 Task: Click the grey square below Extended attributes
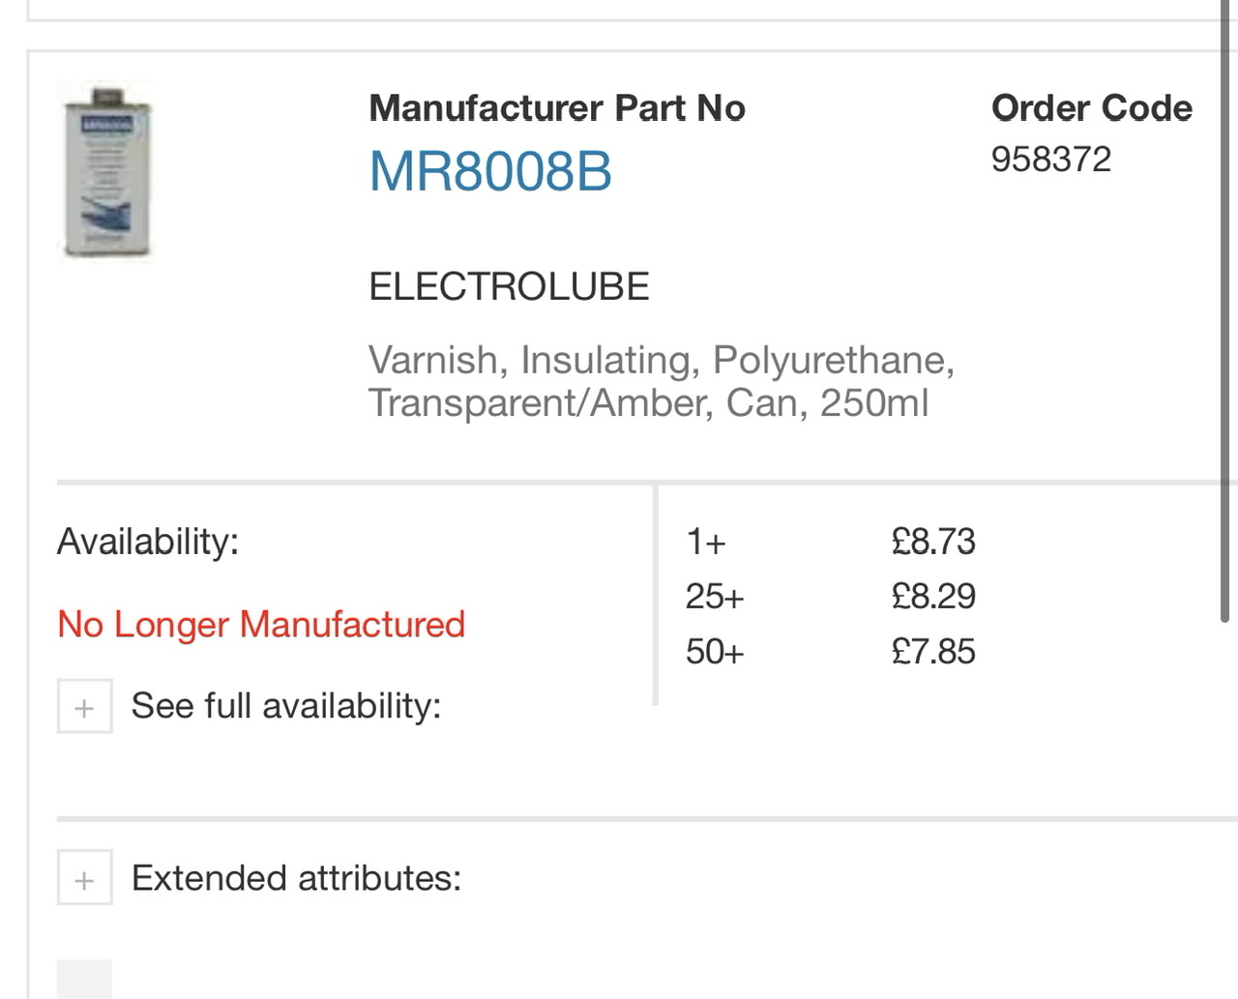[x=84, y=979]
